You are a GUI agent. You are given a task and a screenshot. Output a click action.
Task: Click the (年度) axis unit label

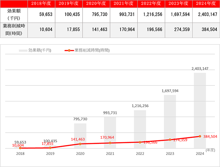click(210, 150)
